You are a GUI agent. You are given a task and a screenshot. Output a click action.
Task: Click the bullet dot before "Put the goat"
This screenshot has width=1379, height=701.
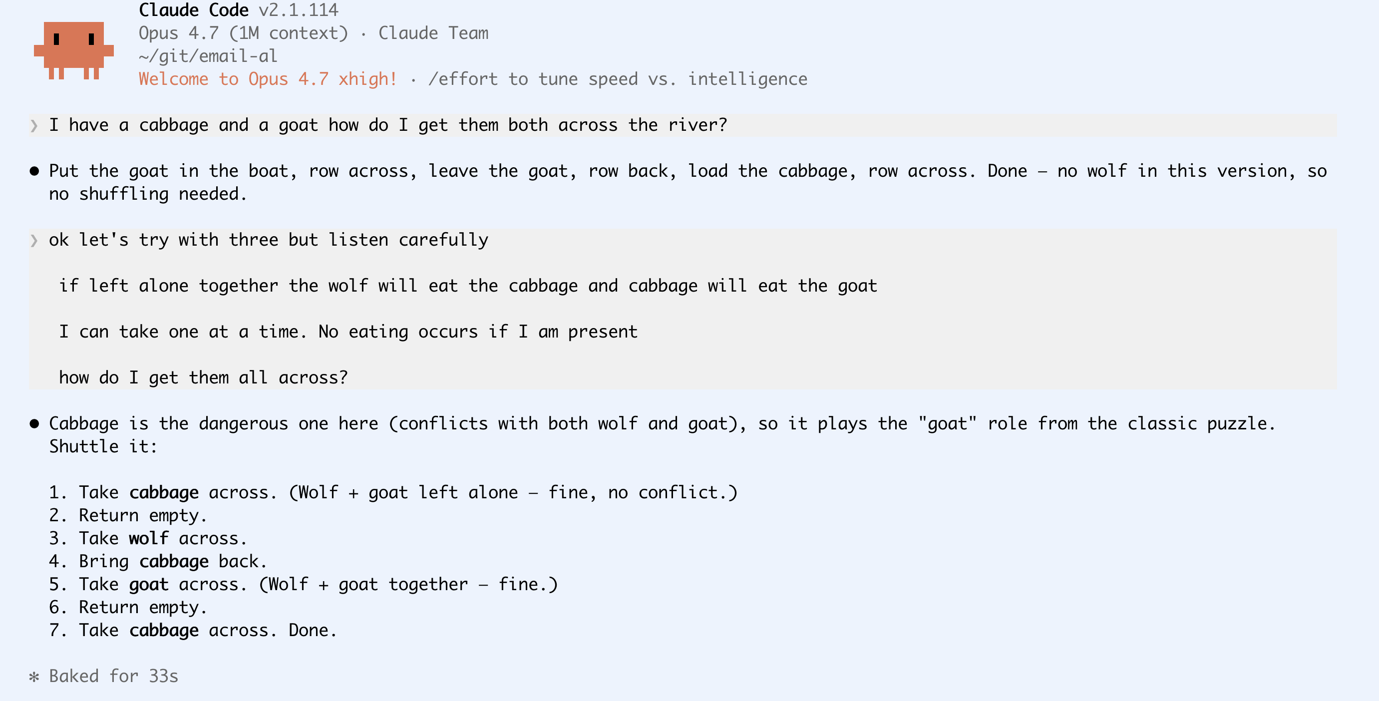[34, 171]
